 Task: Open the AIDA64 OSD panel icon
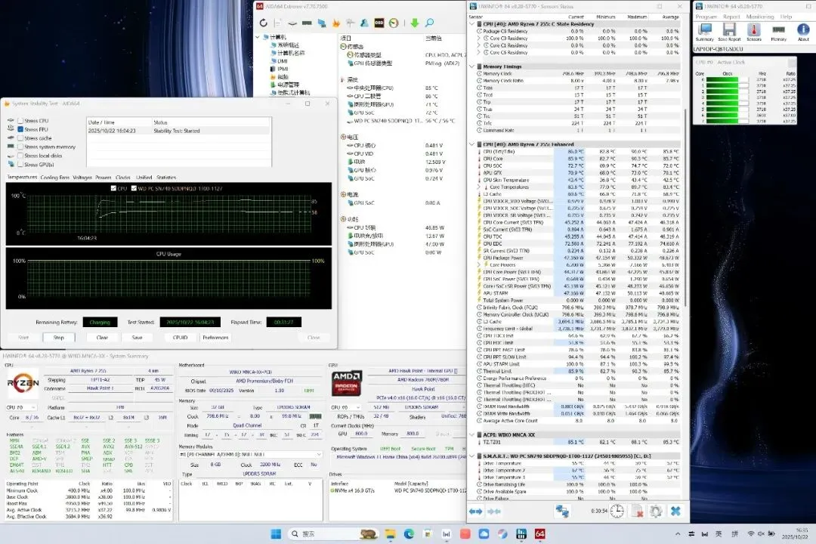pos(379,23)
